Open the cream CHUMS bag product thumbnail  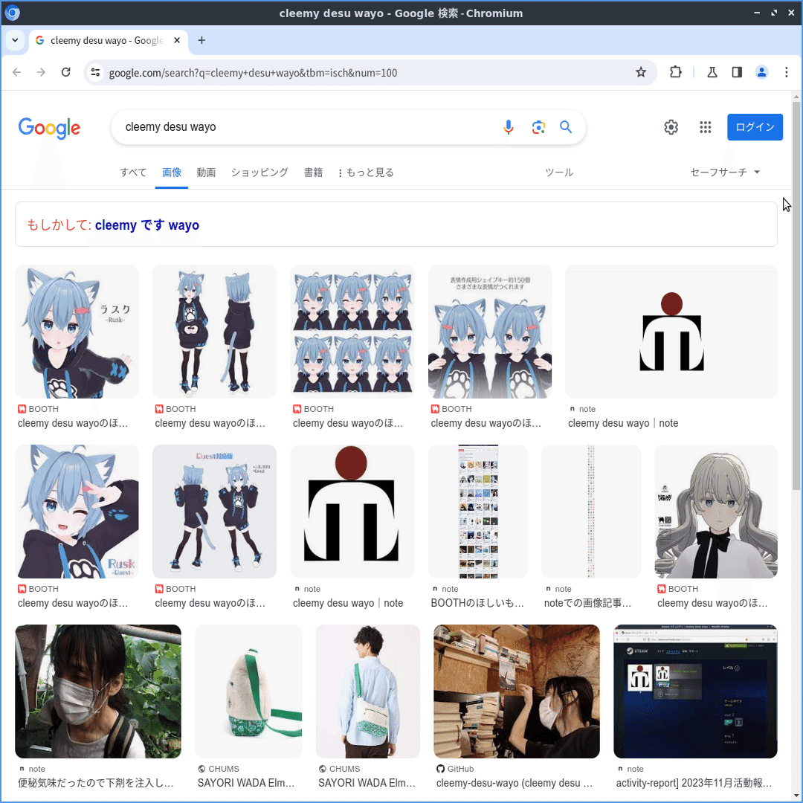click(248, 691)
